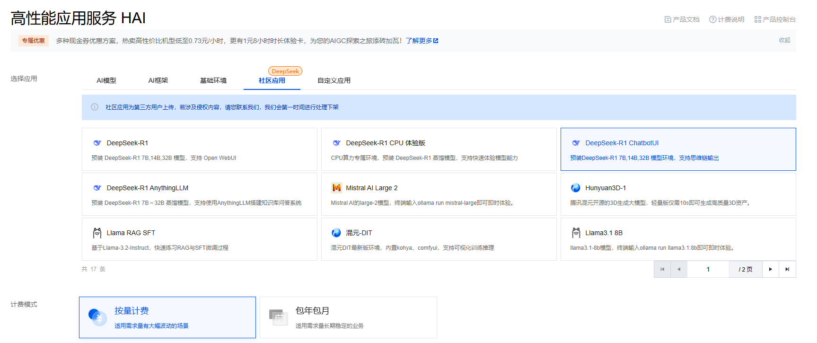This screenshot has height=343, width=817.
Task: Click the Hunyuan3D-1 logo icon
Action: pyautogui.click(x=576, y=188)
